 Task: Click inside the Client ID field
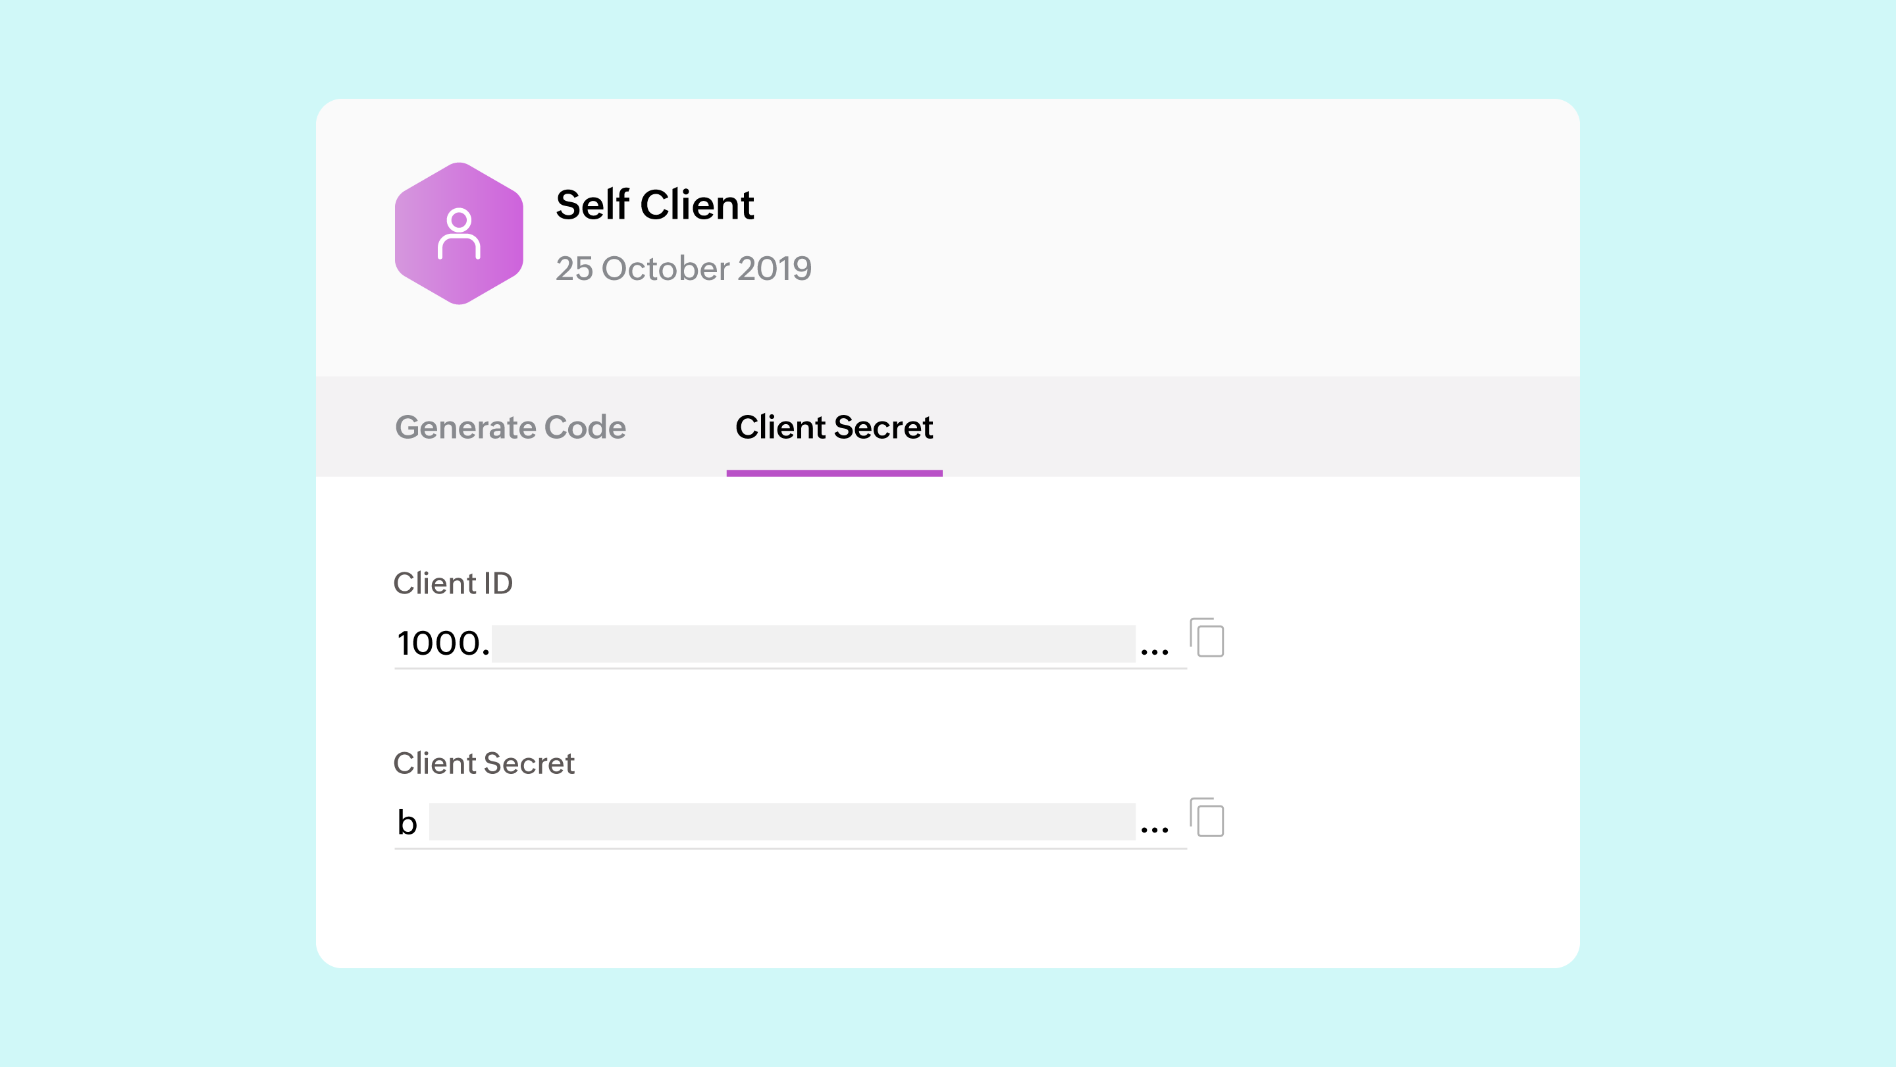point(791,643)
